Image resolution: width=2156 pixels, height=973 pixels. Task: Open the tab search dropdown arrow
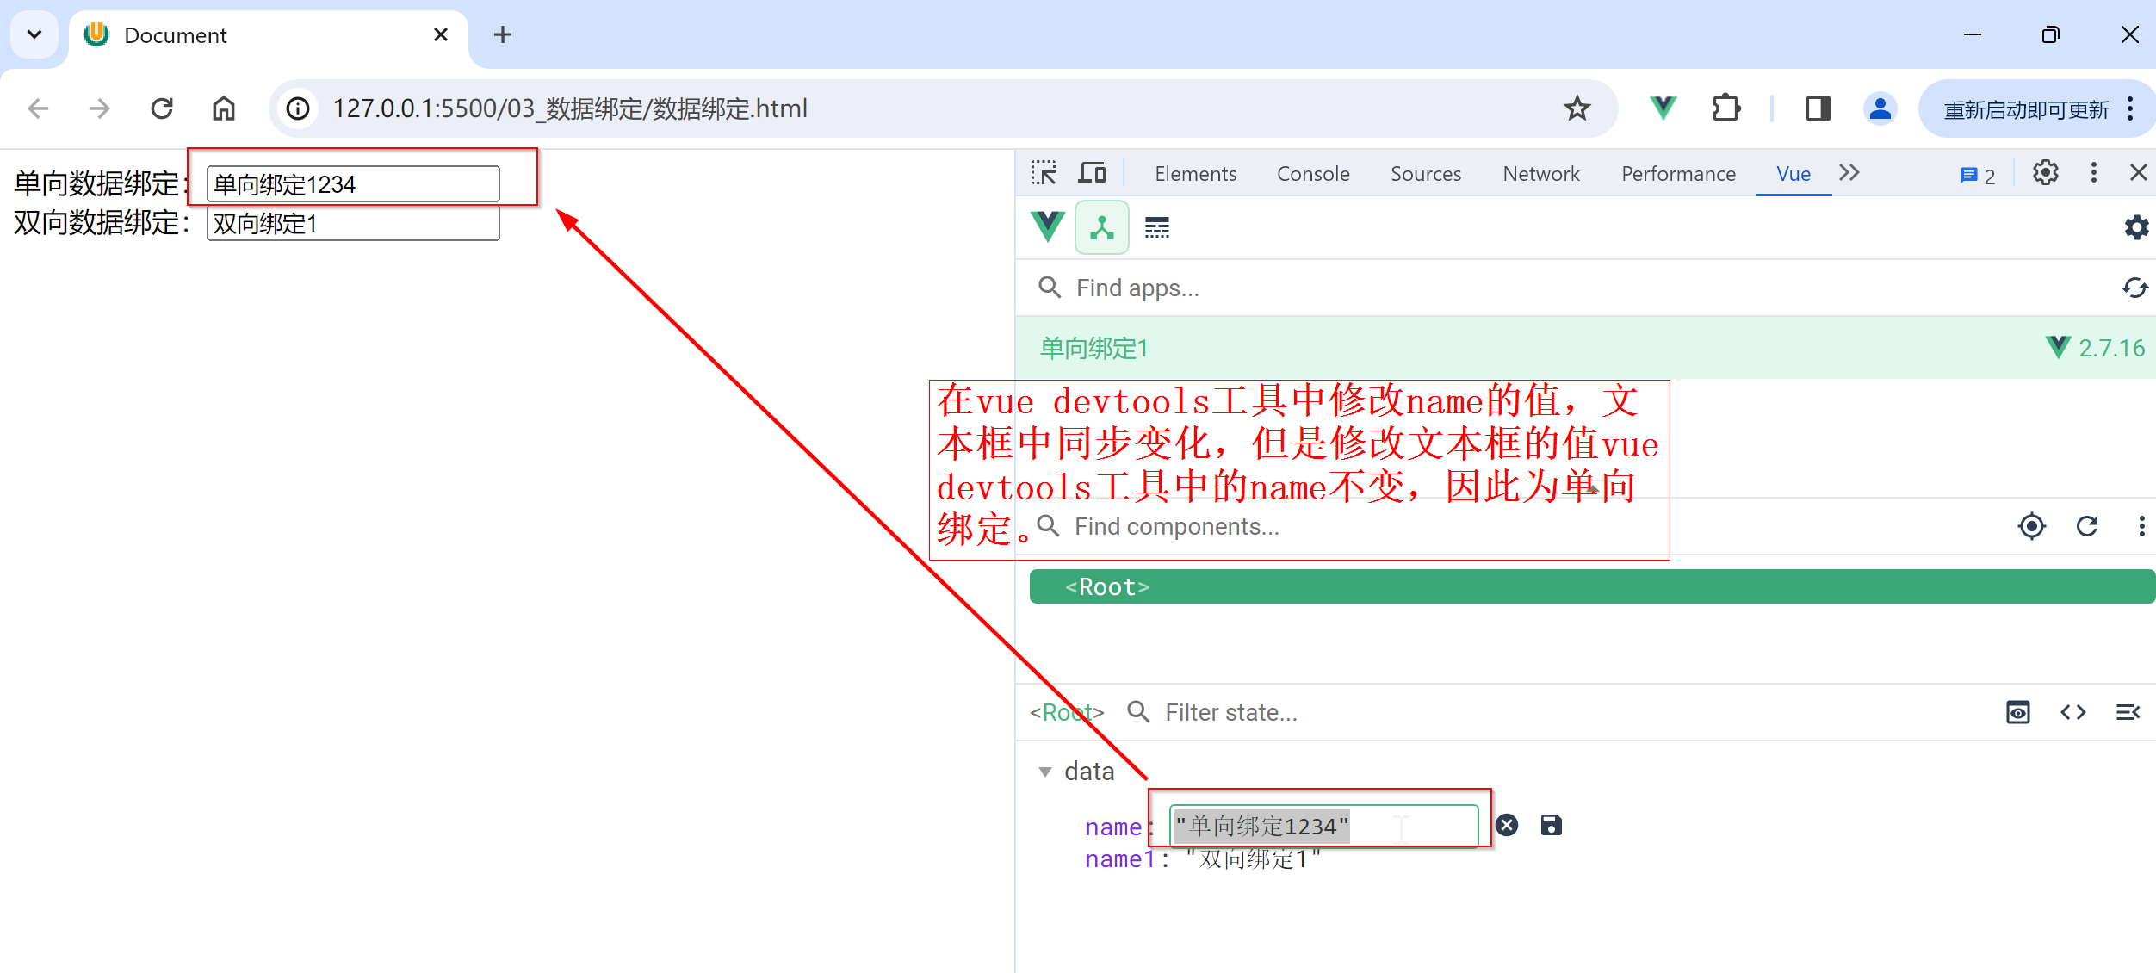(34, 34)
